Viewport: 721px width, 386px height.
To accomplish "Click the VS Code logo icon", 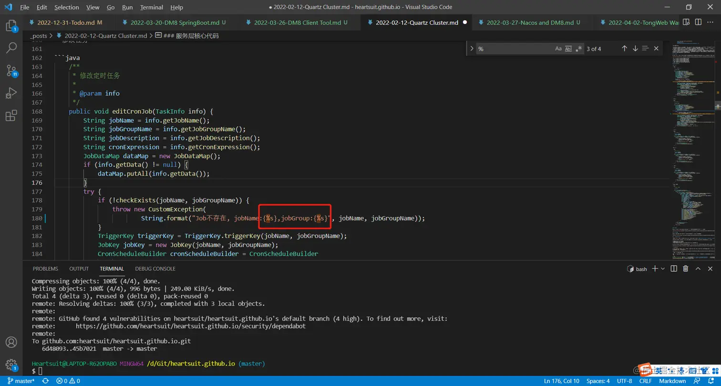I will [8, 7].
